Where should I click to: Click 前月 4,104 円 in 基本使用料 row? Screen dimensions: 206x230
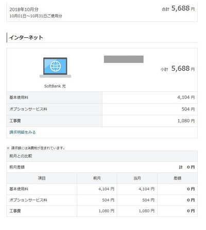point(106,189)
